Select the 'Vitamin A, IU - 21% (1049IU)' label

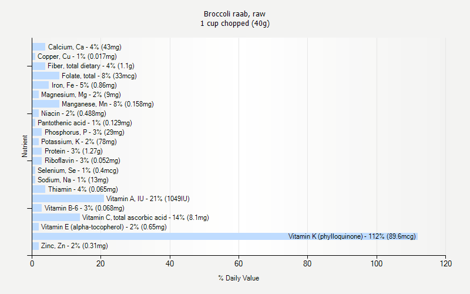click(x=148, y=199)
